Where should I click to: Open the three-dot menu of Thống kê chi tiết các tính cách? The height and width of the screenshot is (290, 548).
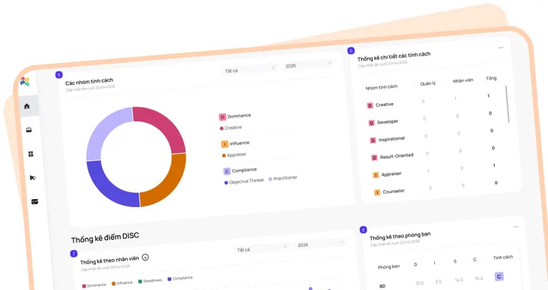click(501, 48)
